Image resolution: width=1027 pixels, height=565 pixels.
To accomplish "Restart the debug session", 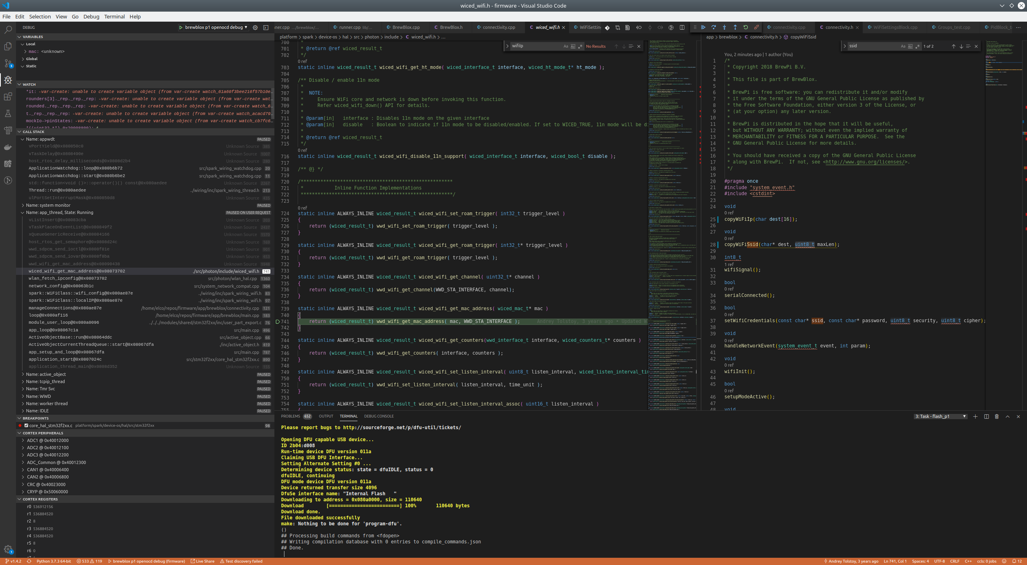I will coord(745,27).
